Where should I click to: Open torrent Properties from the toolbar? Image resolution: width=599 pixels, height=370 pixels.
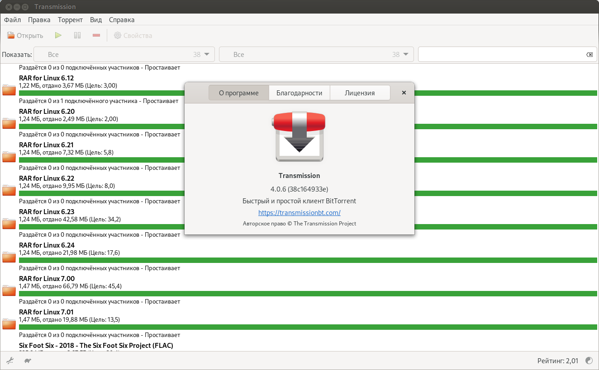click(133, 35)
